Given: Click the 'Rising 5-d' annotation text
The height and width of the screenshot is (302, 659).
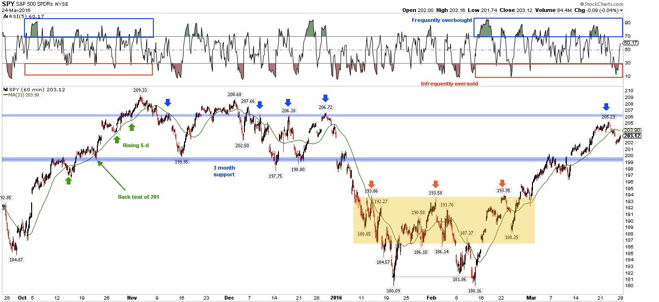Looking at the screenshot, I should tap(136, 145).
